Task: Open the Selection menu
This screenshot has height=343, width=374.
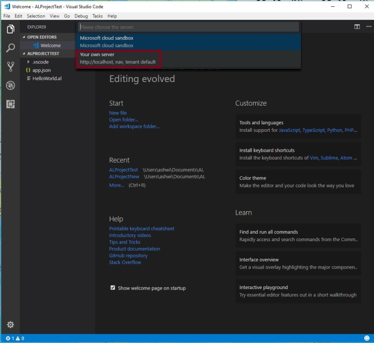Action: (36, 16)
